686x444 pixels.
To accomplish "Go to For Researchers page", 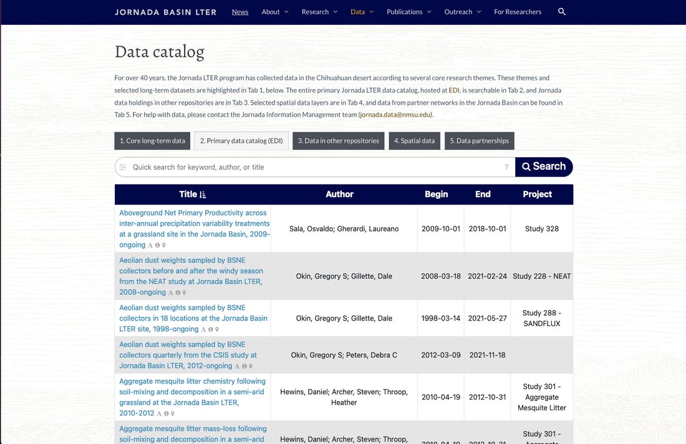I will [x=518, y=12].
